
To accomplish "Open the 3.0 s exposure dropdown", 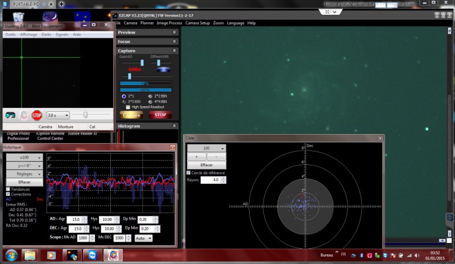I will tap(58, 115).
